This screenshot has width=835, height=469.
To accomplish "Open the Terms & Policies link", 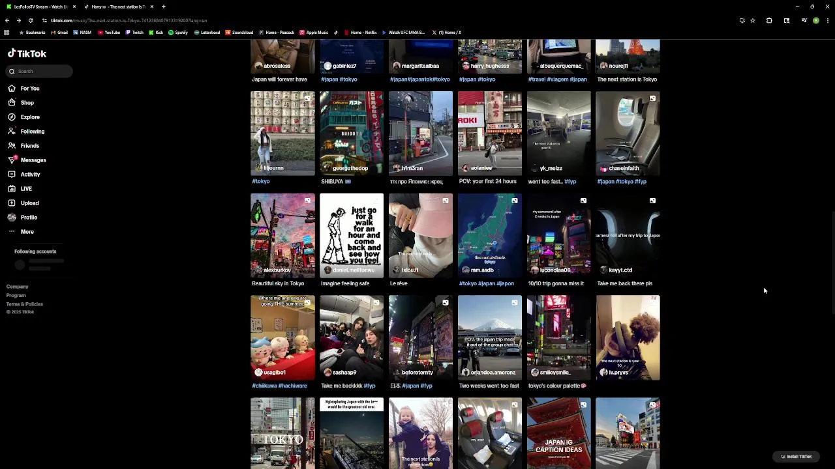I will coord(25,304).
